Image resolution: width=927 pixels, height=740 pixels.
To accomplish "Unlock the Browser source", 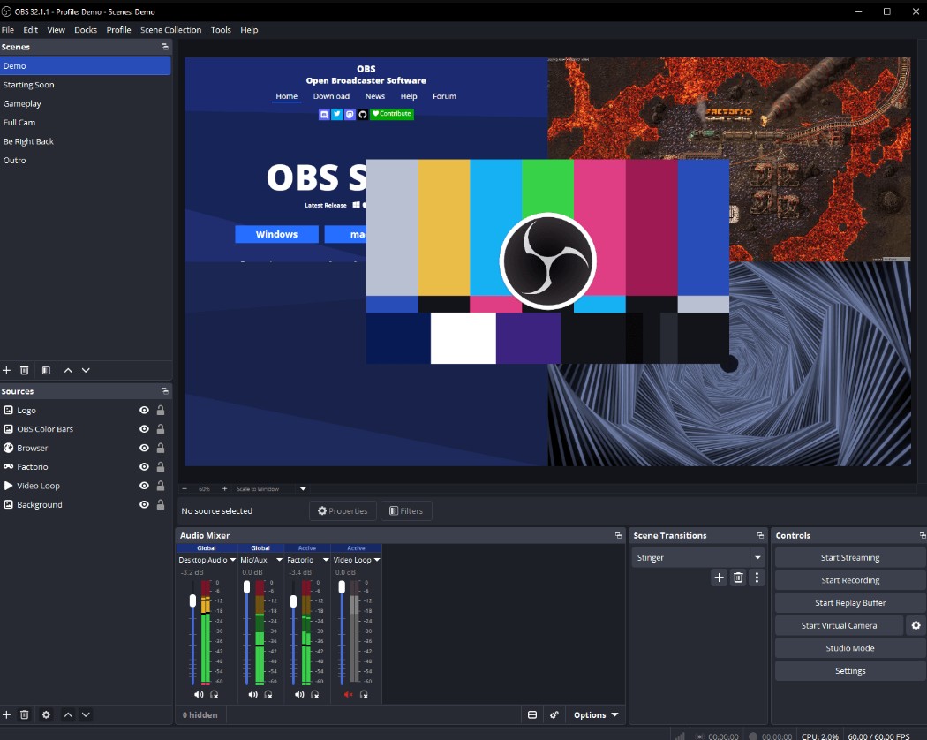I will coord(160,448).
